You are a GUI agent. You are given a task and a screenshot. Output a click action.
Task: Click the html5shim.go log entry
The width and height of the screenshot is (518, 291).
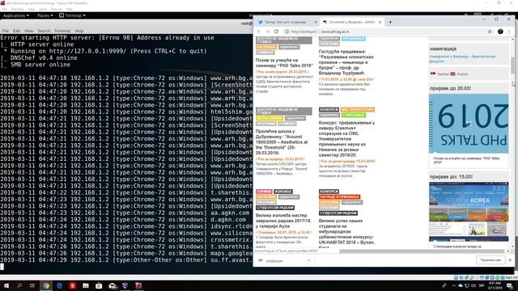click(x=126, y=112)
